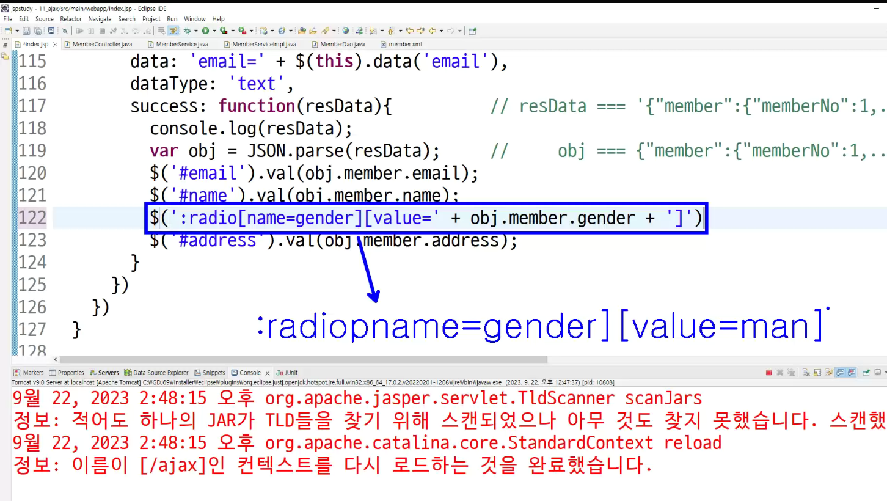Click the Clear Console icon

806,373
